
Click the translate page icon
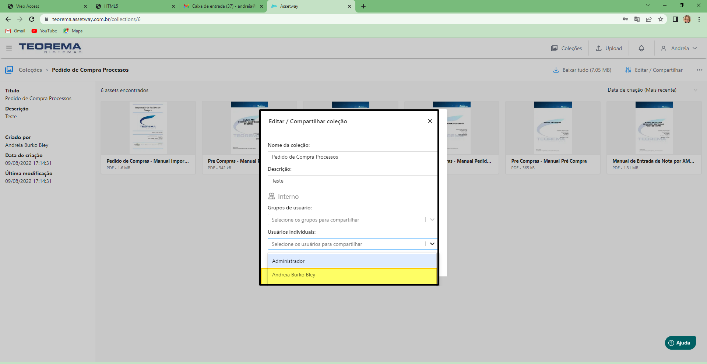point(637,19)
